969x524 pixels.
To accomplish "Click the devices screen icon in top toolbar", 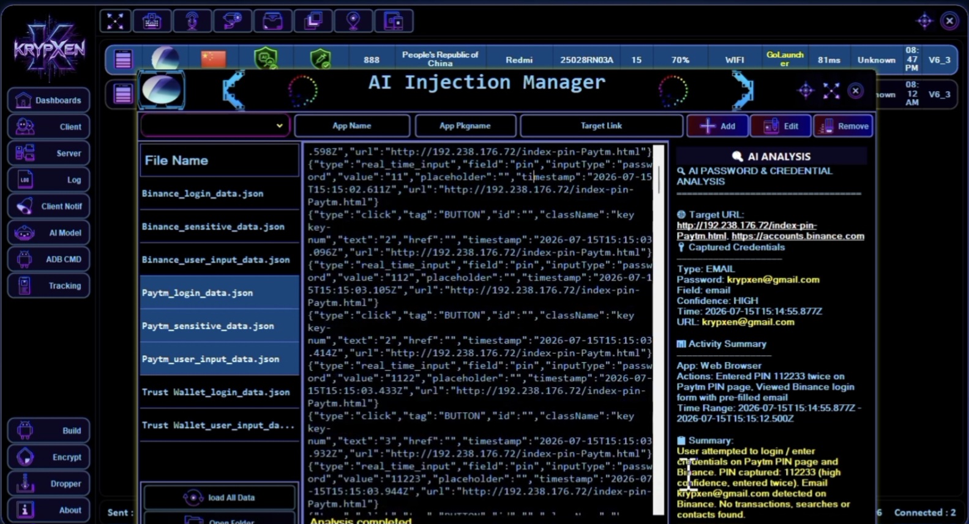I will 394,21.
